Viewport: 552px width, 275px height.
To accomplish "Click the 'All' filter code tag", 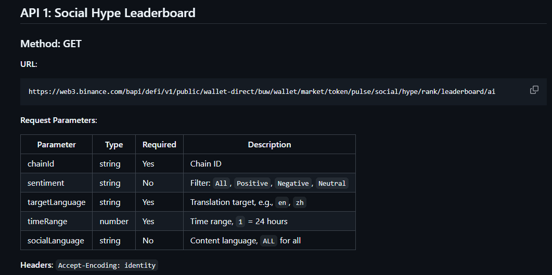I will tap(221, 184).
